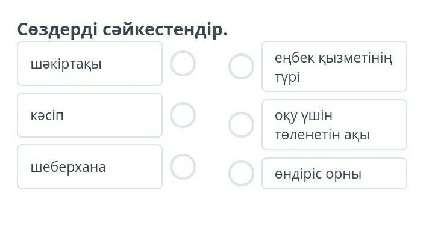429x226 pixels.
Task: Click the Сөздерді сәйкестендір heading
Action: (122, 29)
